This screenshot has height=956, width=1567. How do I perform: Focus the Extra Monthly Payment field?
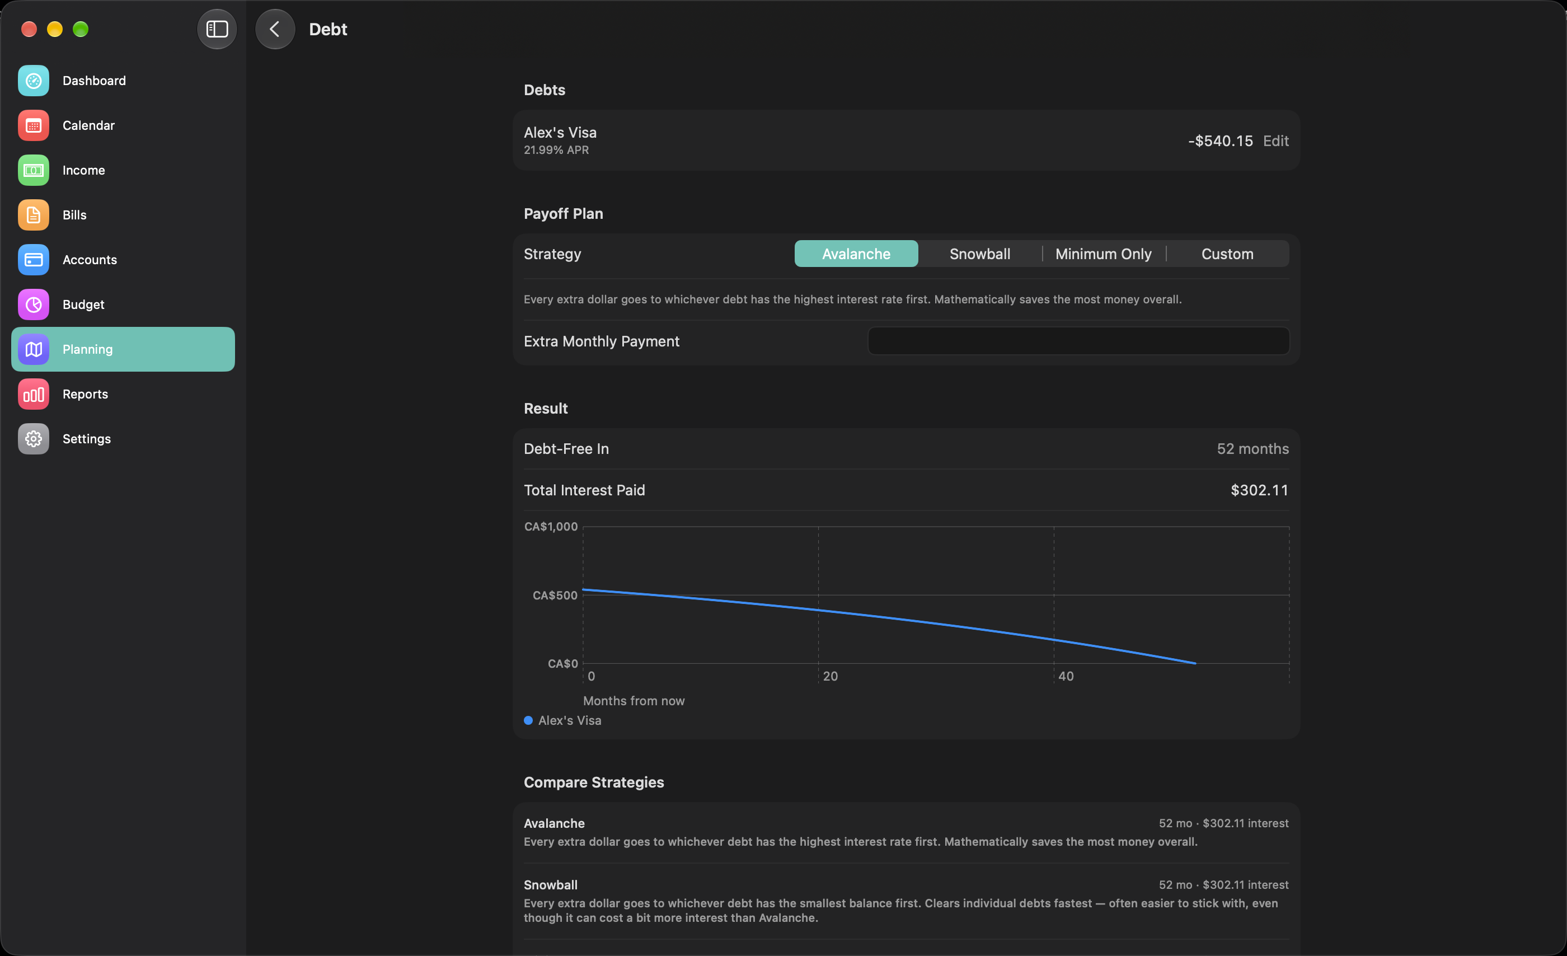[1078, 341]
